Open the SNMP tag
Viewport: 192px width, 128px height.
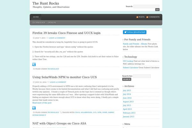105,112
